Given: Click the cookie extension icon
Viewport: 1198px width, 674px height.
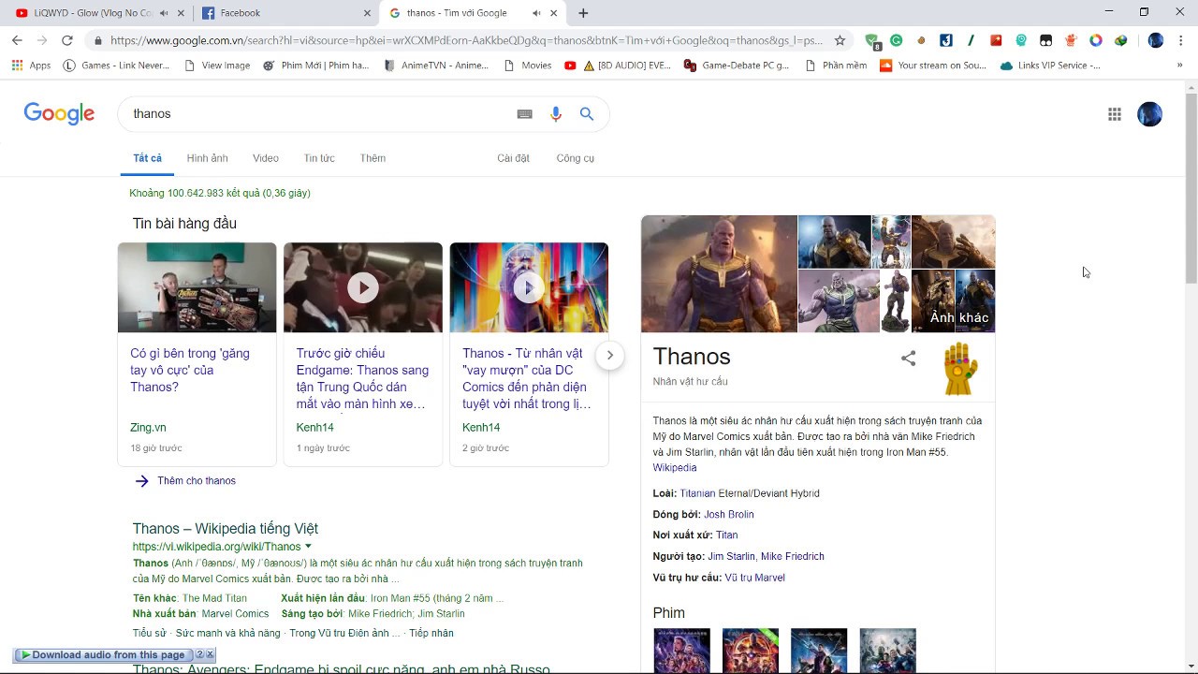Looking at the screenshot, I should tap(922, 40).
